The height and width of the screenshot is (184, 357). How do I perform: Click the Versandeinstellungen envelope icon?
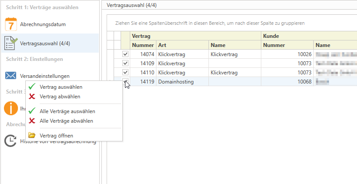pyautogui.click(x=10, y=76)
